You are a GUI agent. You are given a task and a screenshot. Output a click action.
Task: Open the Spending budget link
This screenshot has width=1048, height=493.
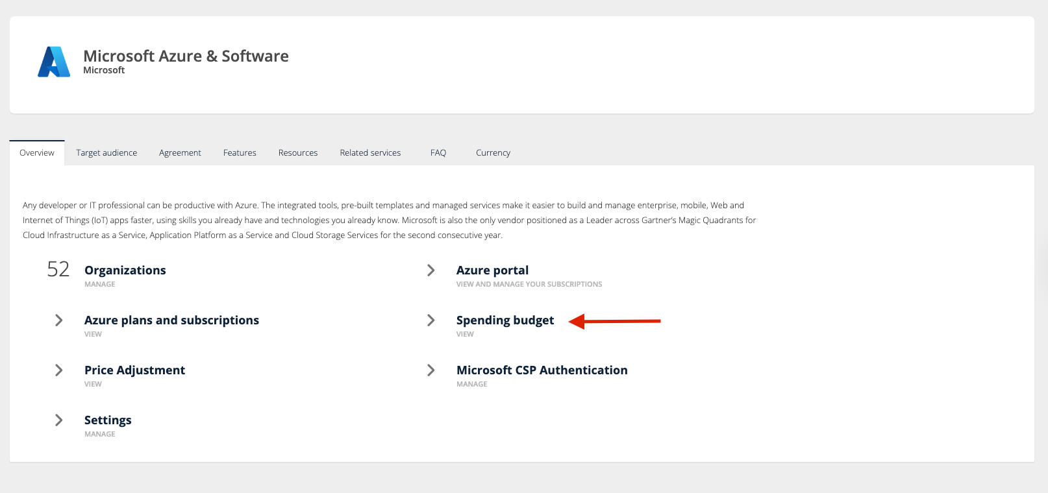(x=505, y=320)
